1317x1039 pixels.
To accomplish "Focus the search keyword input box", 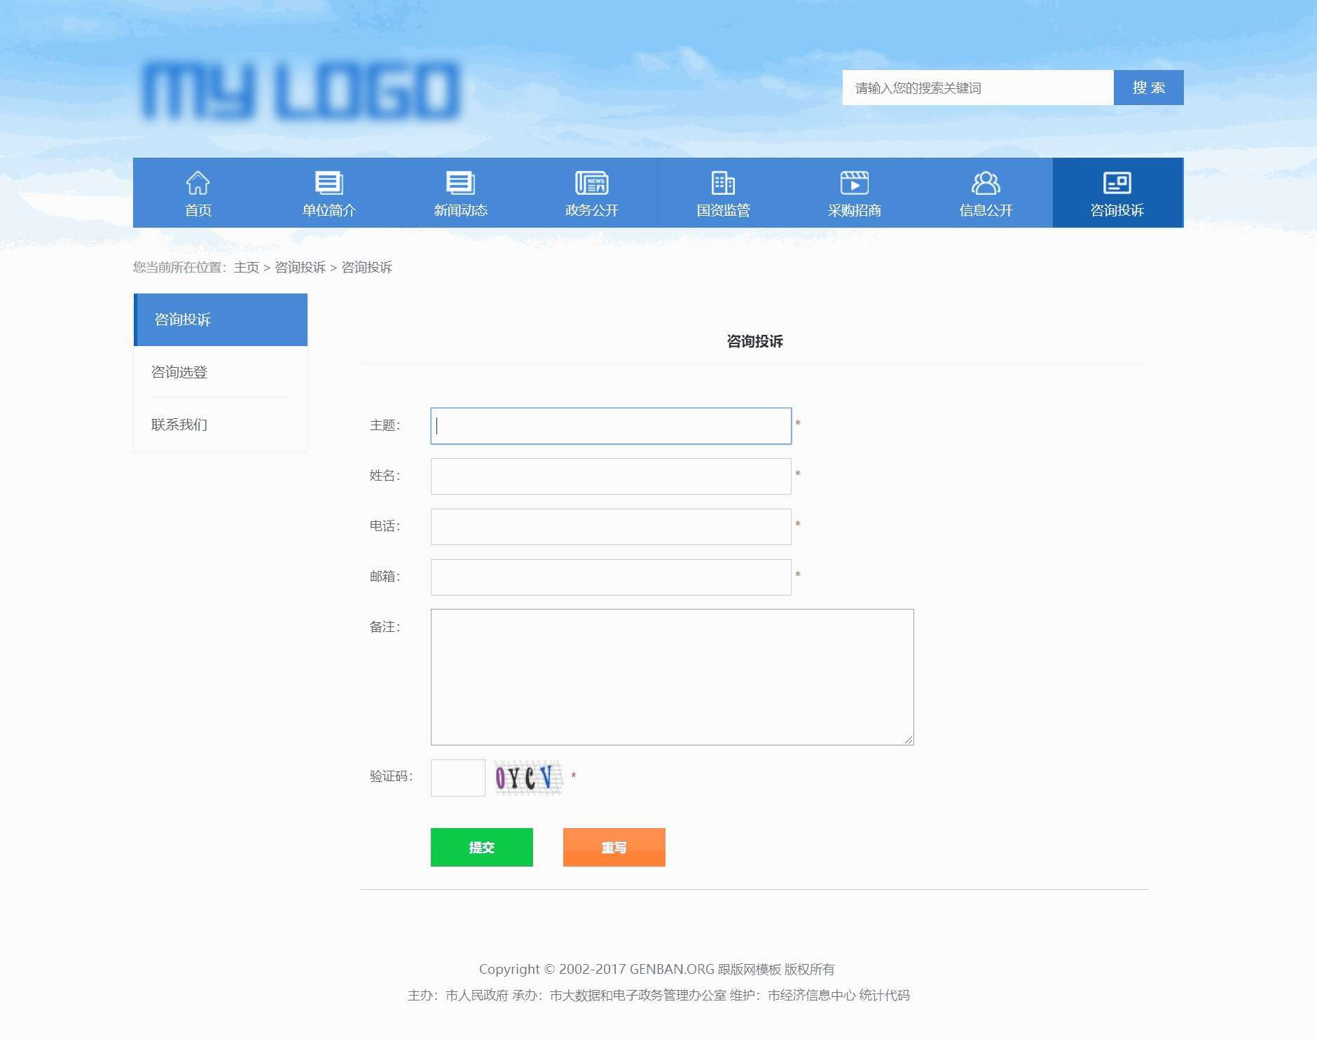I will click(977, 88).
